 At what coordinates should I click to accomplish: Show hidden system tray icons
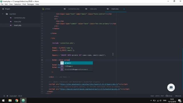pos(151,100)
